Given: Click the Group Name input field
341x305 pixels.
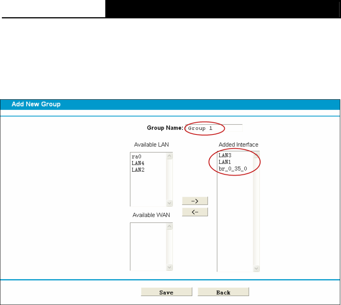Looking at the screenshot, I should [x=214, y=128].
